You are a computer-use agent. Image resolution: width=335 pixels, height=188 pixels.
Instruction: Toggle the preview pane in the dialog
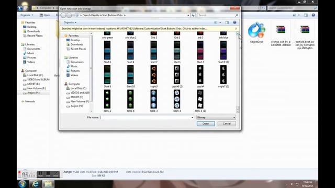click(x=227, y=22)
